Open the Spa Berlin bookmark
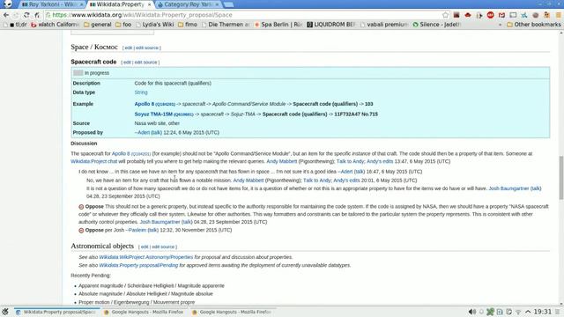This screenshot has height=317, width=564. click(278, 25)
